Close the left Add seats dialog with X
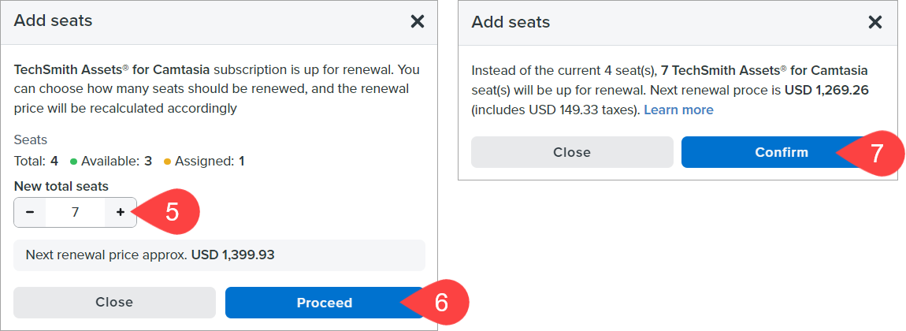Viewport: 906px width, 331px height. click(x=418, y=21)
